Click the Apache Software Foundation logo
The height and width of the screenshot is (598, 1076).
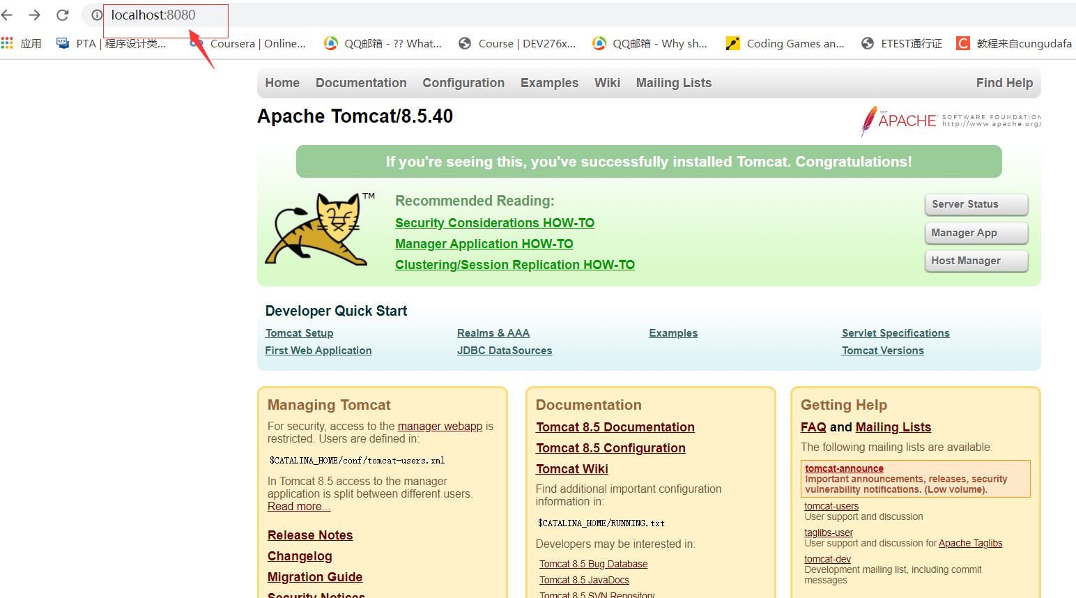pos(951,121)
